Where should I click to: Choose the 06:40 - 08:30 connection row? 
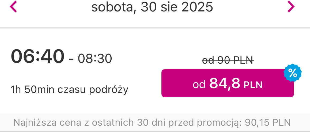[x=155, y=70]
